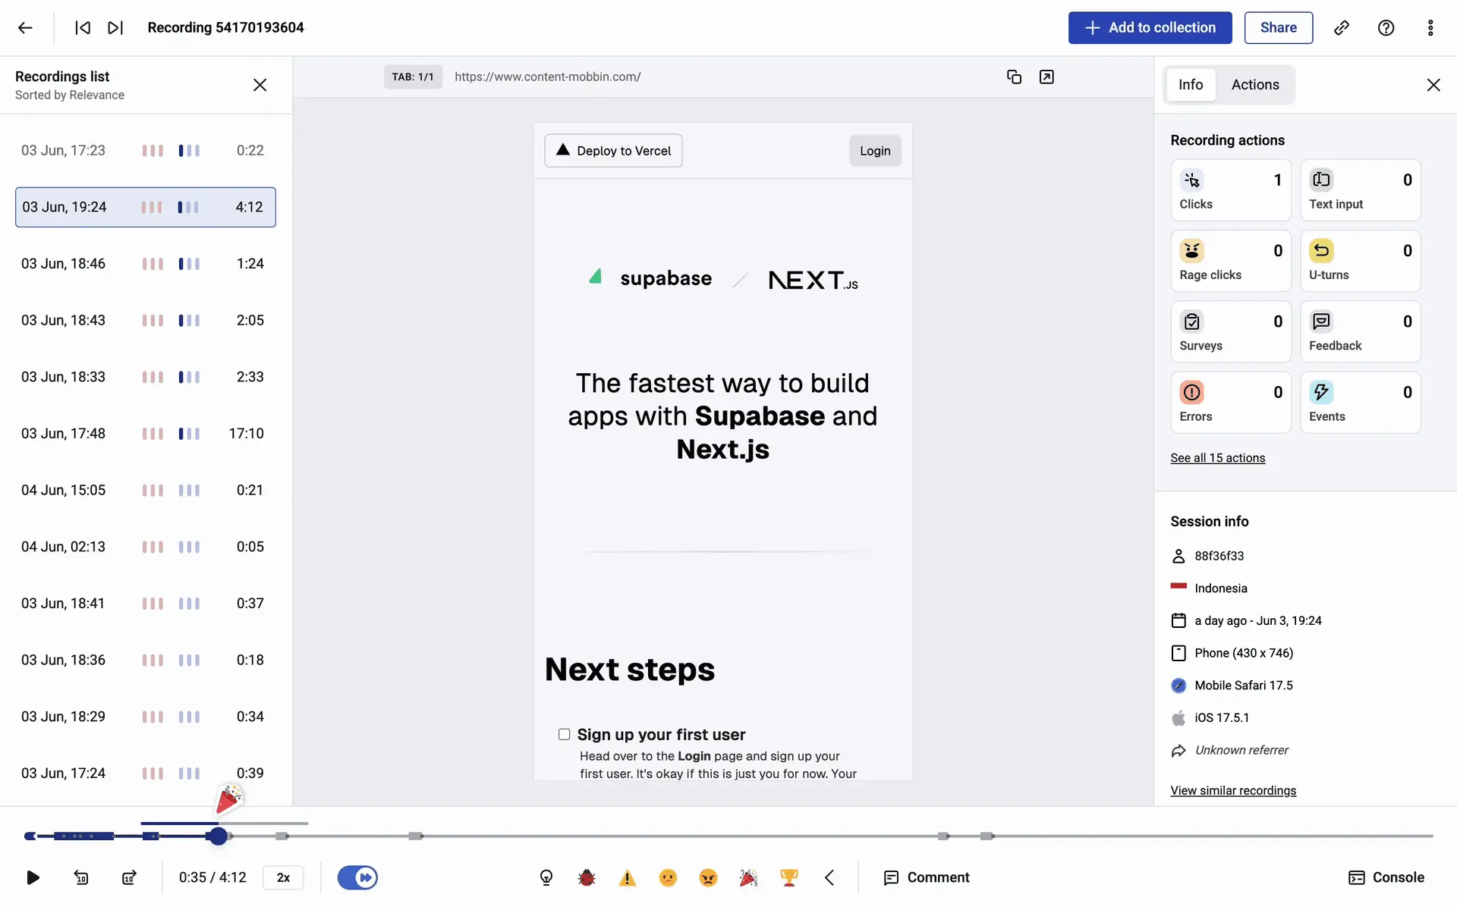Copy the recording URL icon
1457x910 pixels.
click(x=1014, y=77)
